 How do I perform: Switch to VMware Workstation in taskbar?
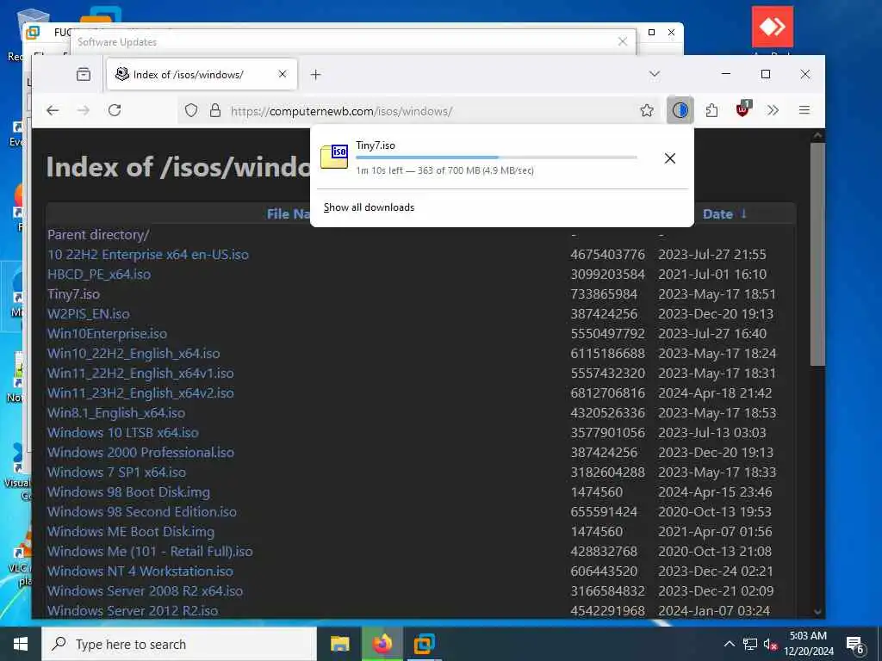424,644
